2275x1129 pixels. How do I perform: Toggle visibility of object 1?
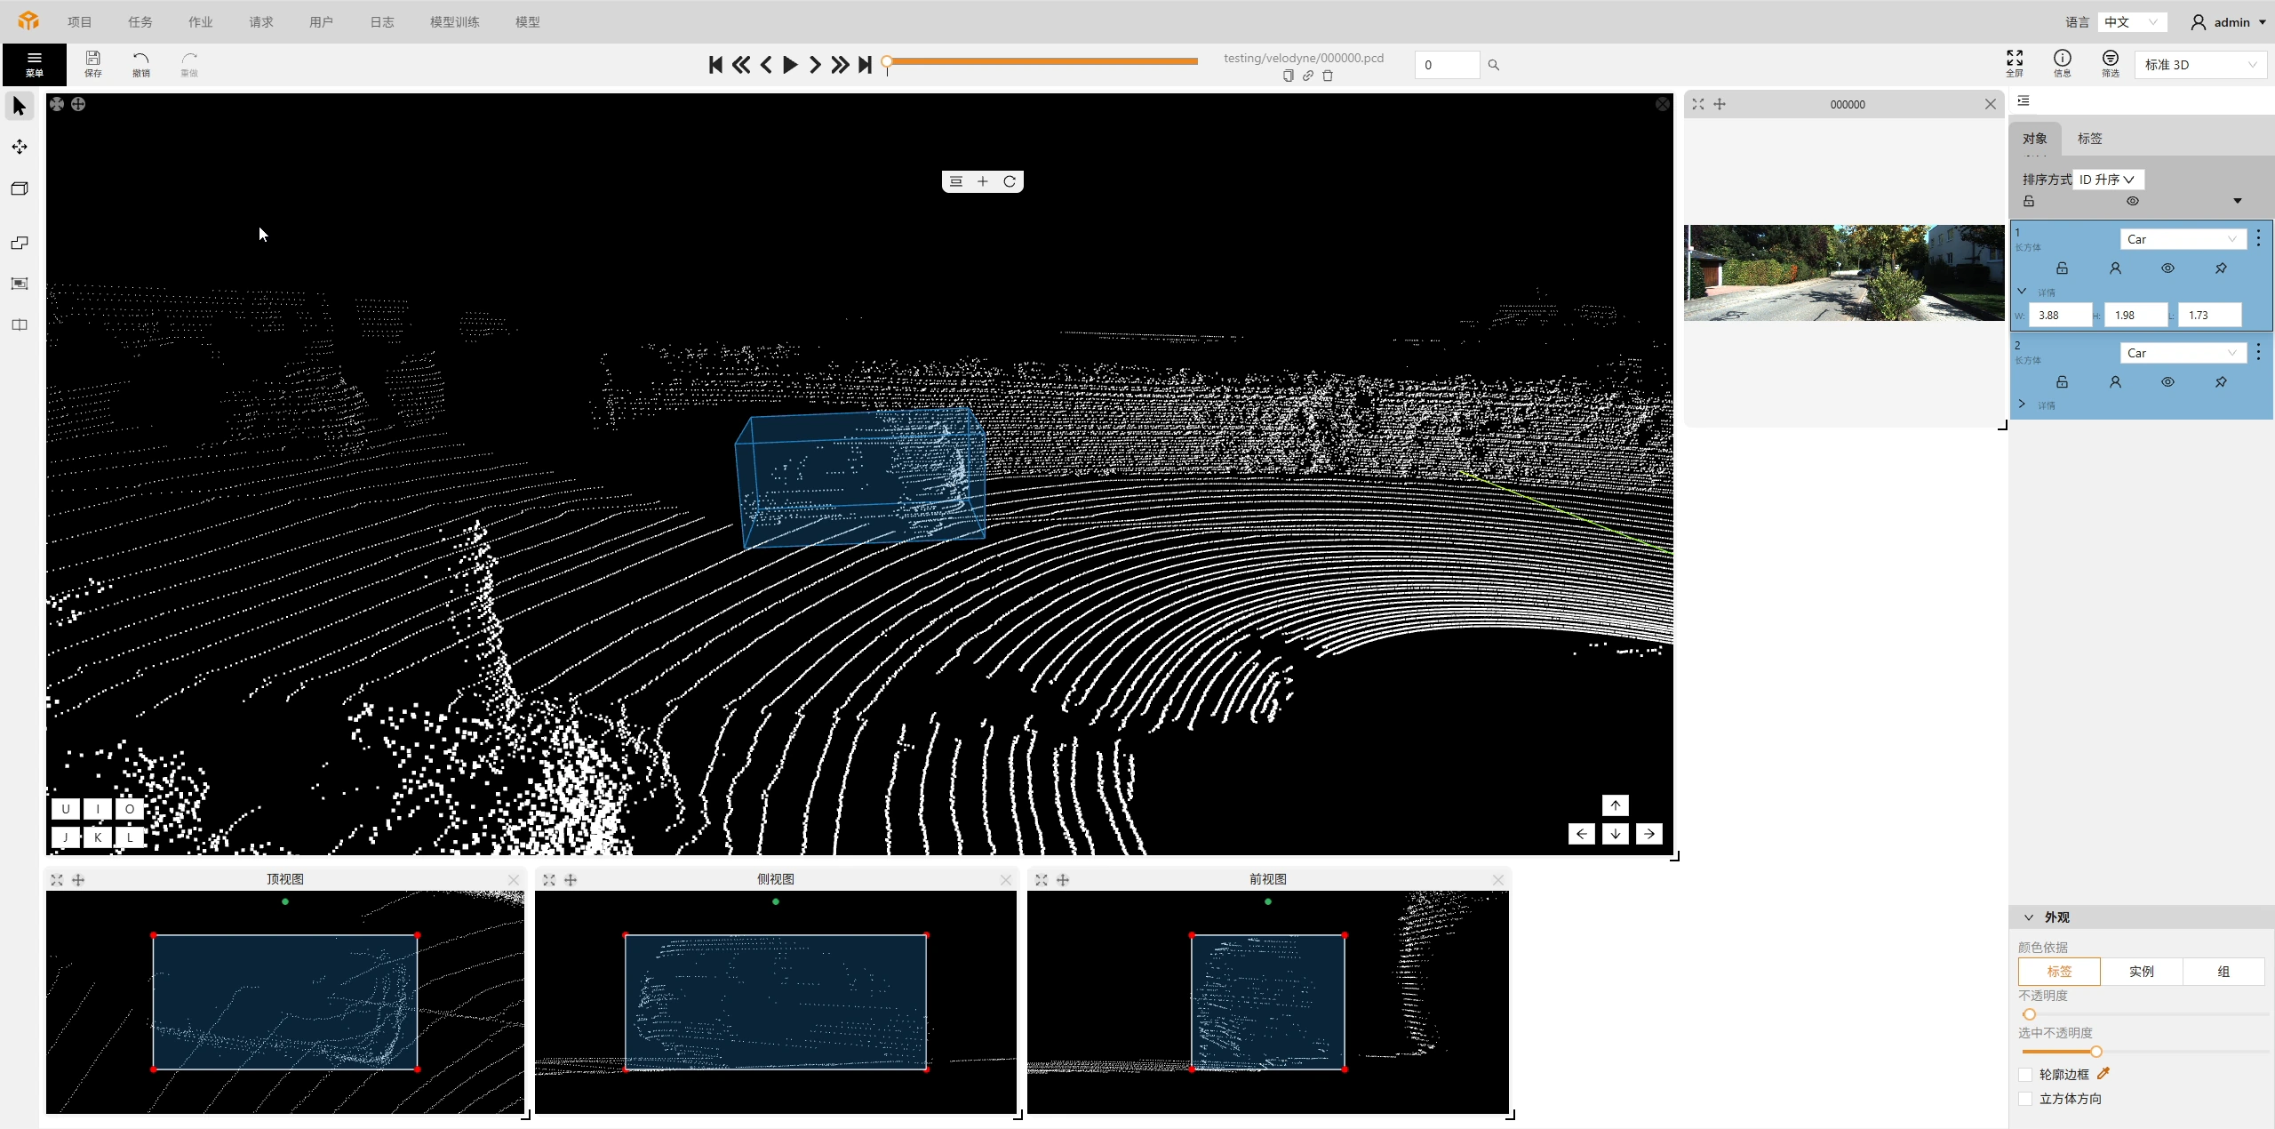tap(2168, 268)
